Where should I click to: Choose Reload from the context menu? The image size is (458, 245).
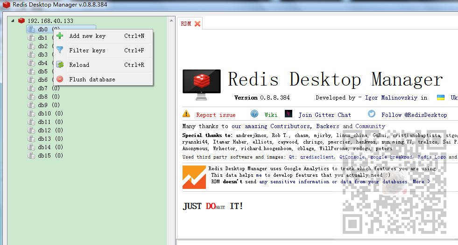click(103, 65)
